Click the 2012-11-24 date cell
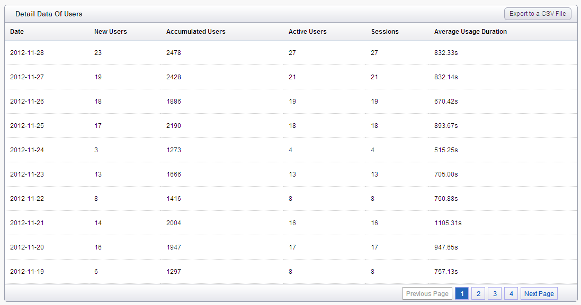Screen dimensions: 581x305 [26, 150]
